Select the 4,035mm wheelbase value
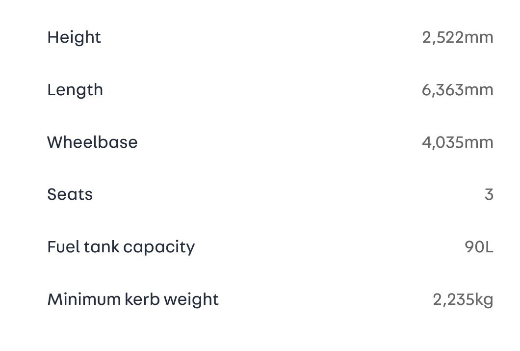Screen dimensions: 520x351 [457, 142]
